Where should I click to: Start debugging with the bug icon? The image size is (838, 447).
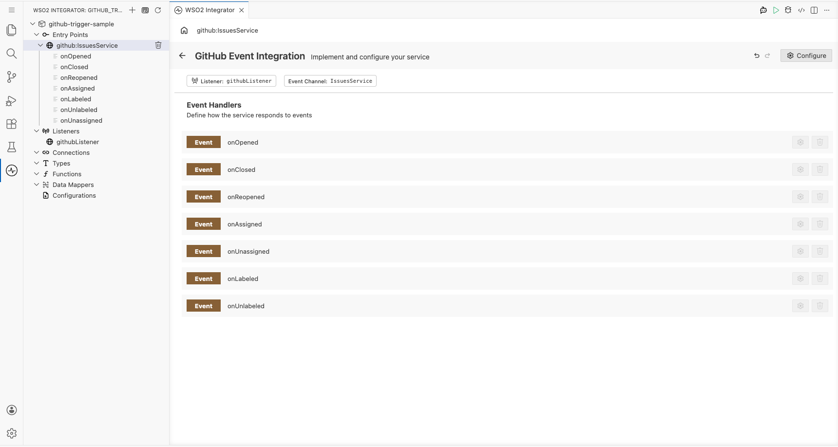click(788, 10)
